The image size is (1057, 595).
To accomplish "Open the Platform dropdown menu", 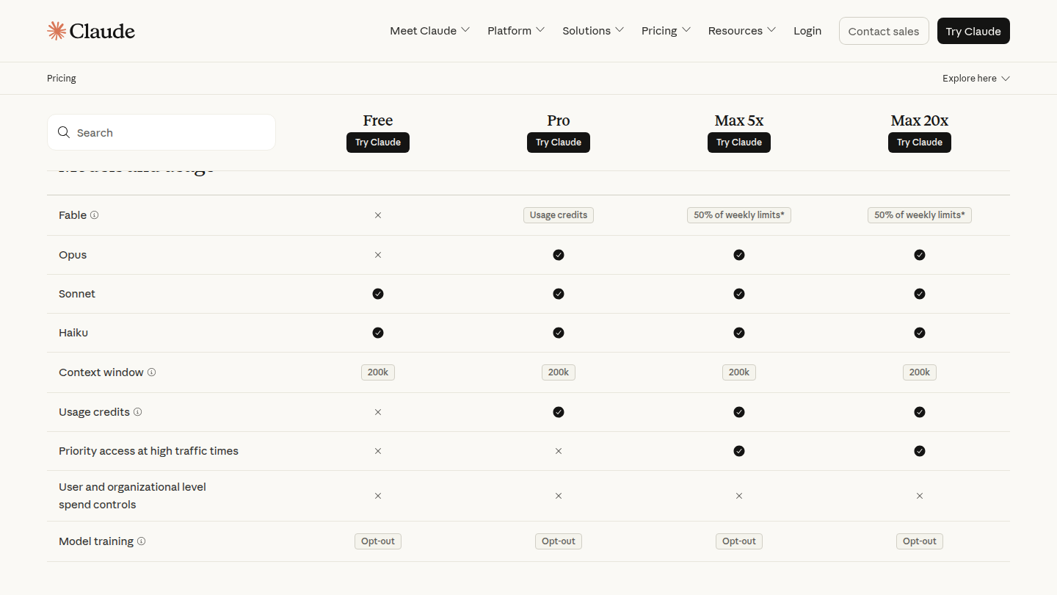I will tap(516, 31).
